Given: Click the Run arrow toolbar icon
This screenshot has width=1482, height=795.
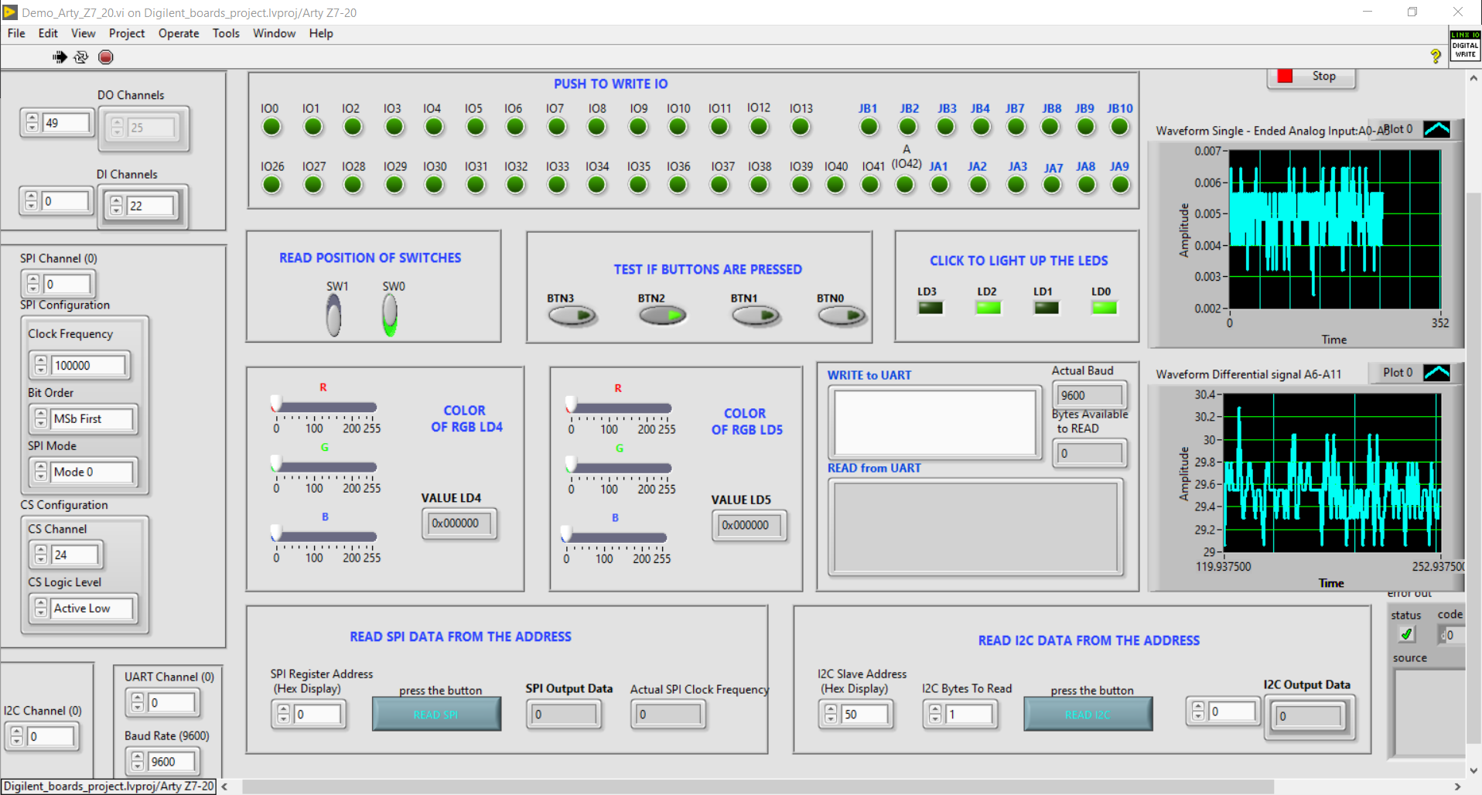Looking at the screenshot, I should click(60, 56).
